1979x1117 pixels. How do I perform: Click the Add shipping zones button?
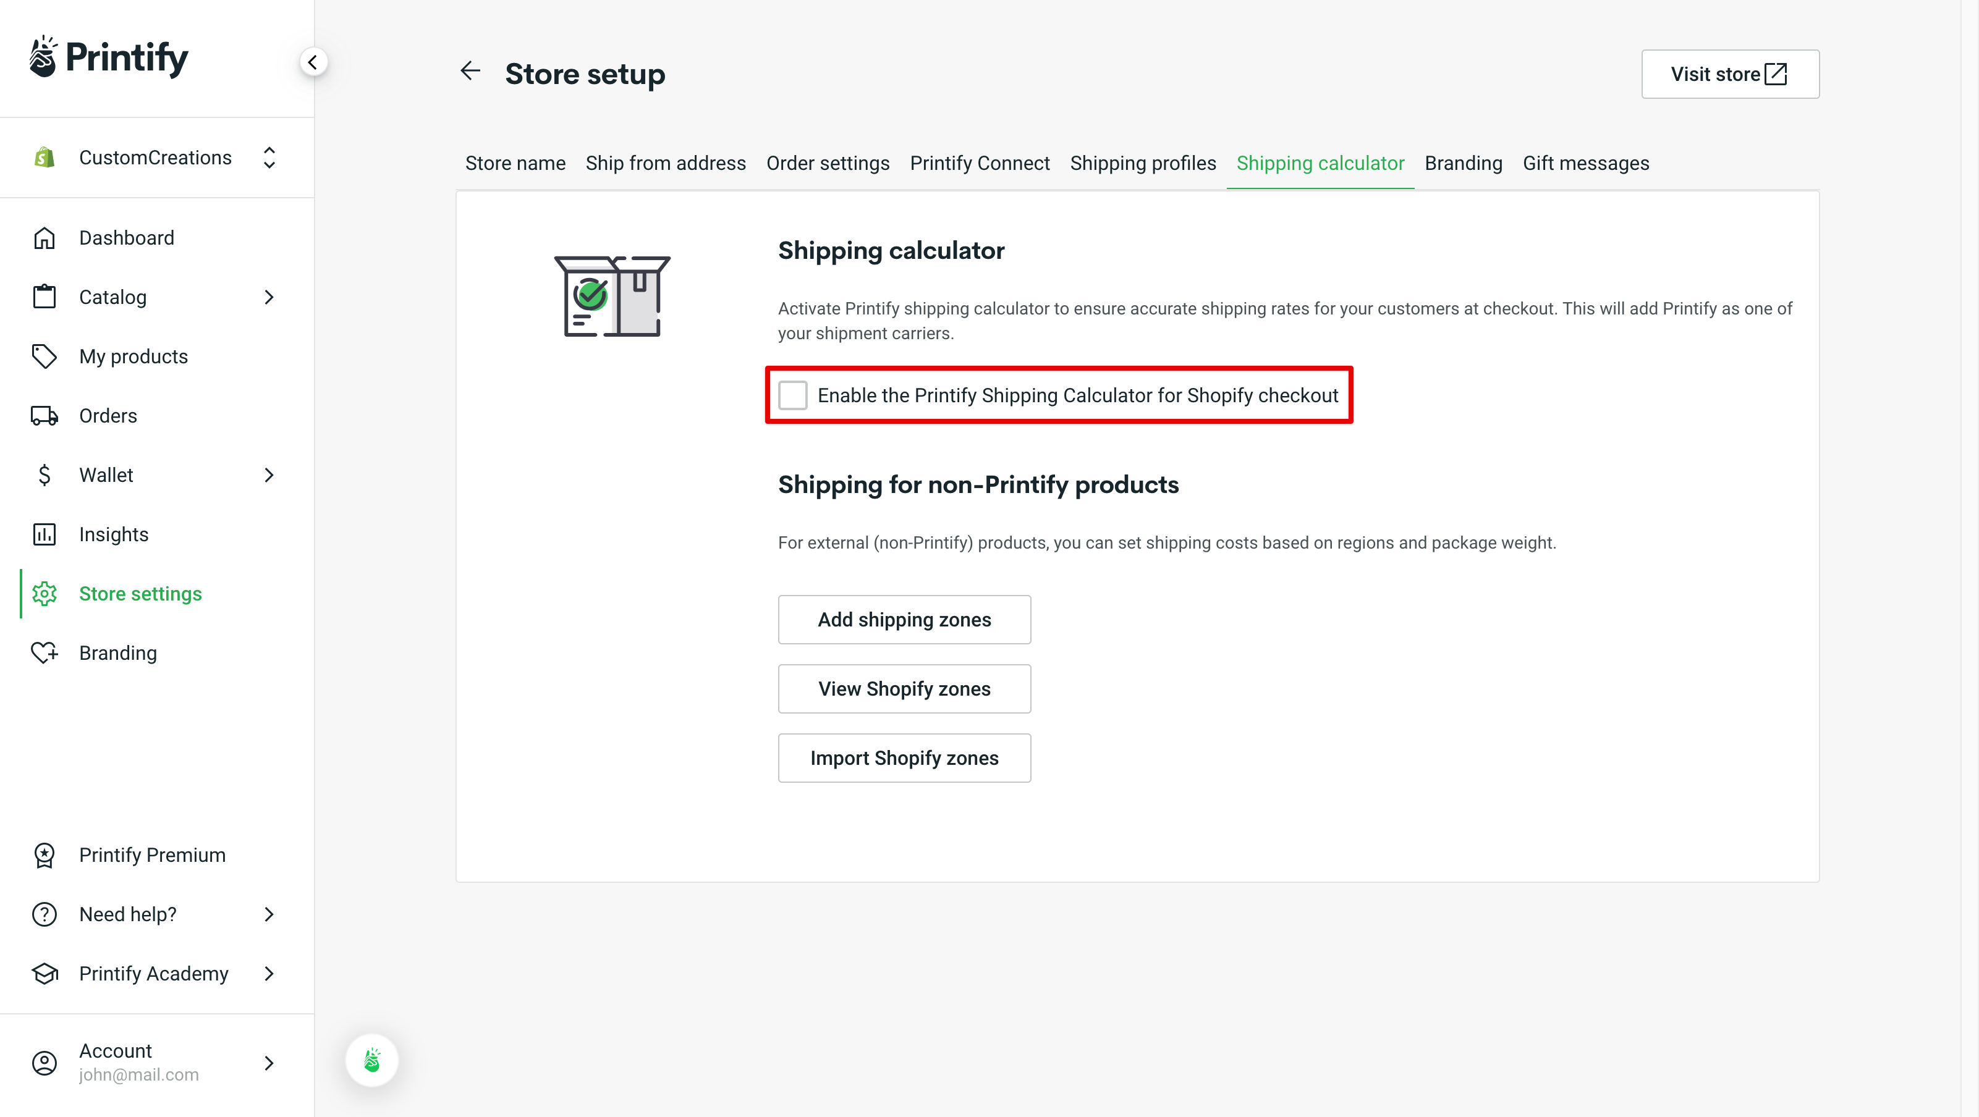coord(904,619)
